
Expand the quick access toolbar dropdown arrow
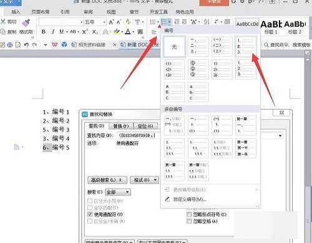pos(46,45)
